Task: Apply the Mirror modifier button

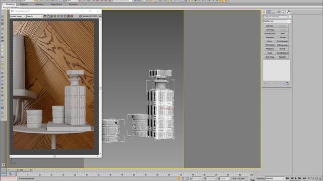Action: (x=270, y=41)
